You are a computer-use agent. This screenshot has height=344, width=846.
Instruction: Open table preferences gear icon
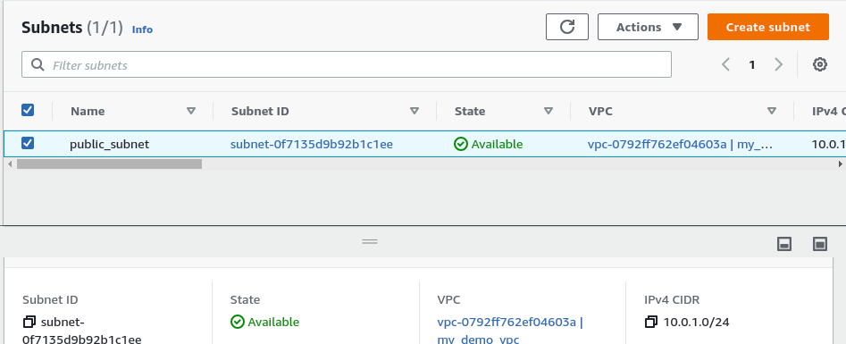(x=819, y=65)
